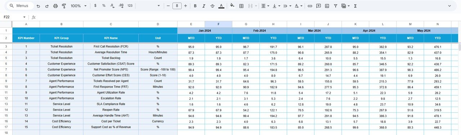Screen dimensions: 461x135
Task: Open the 100% zoom dropdown
Action: 79,6
